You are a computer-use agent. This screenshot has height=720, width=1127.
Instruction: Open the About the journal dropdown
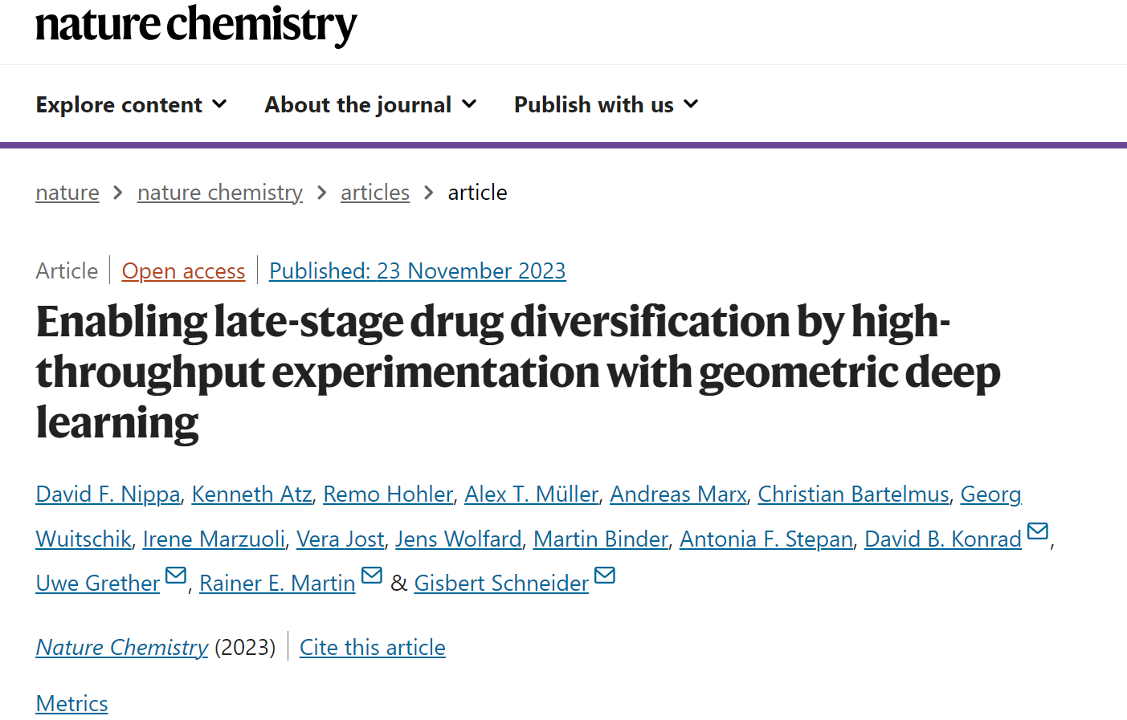coord(370,105)
